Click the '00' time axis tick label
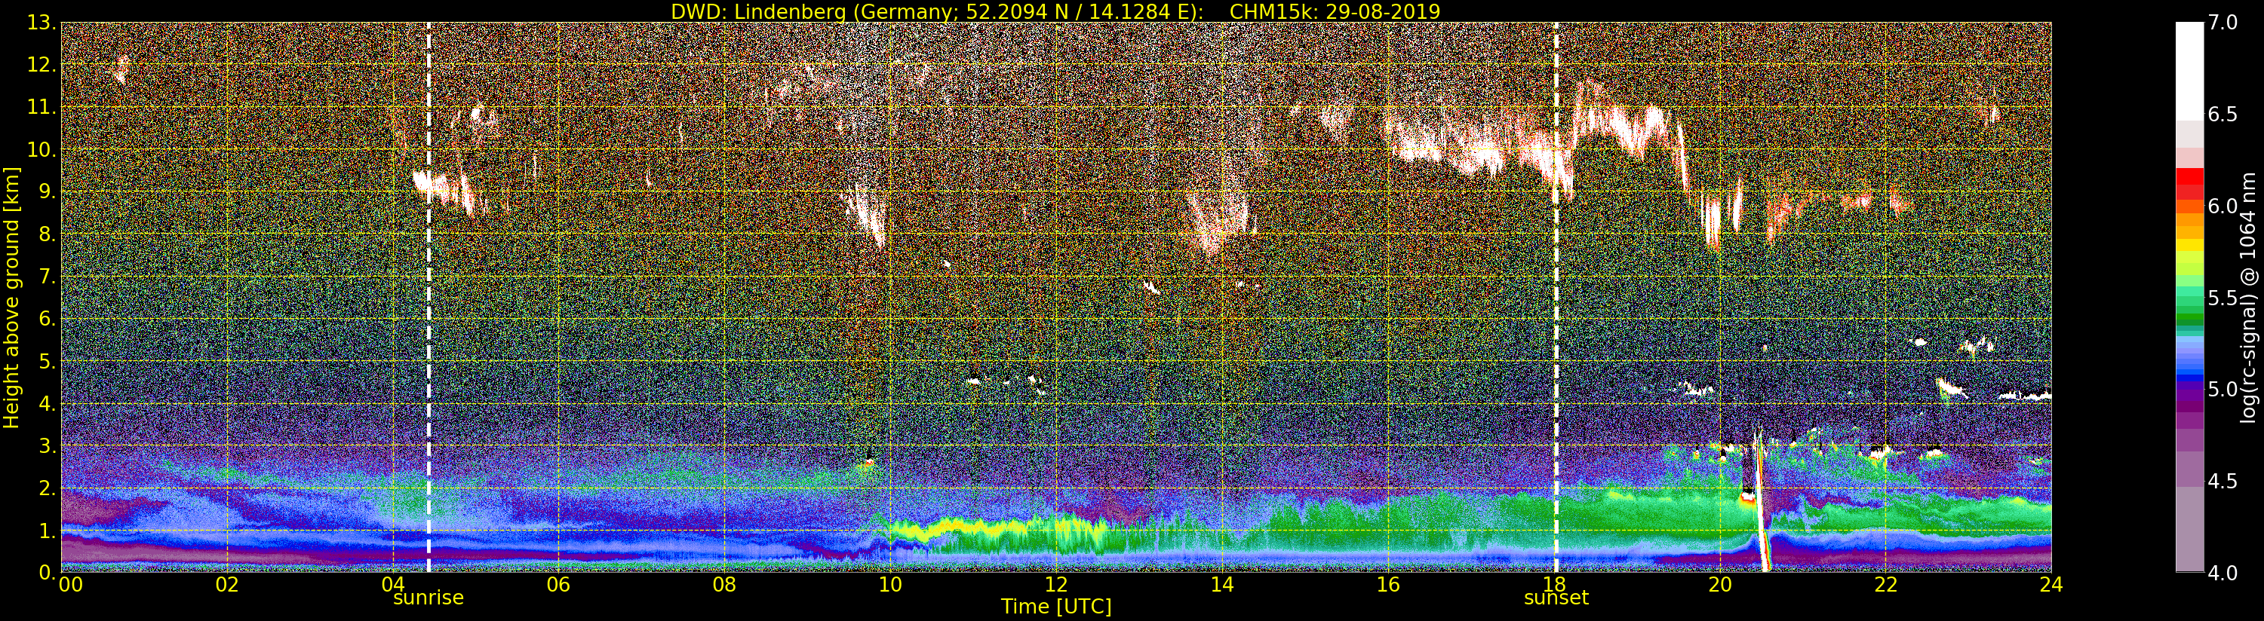This screenshot has width=2264, height=621. coord(70,585)
